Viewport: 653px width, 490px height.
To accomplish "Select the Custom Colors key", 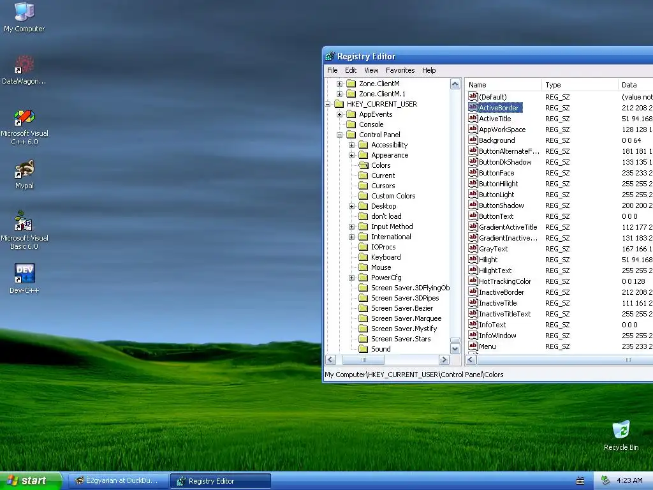I will tap(393, 196).
